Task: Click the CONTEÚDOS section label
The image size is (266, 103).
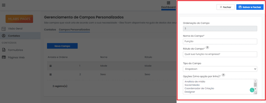Action: click(x=9, y=43)
